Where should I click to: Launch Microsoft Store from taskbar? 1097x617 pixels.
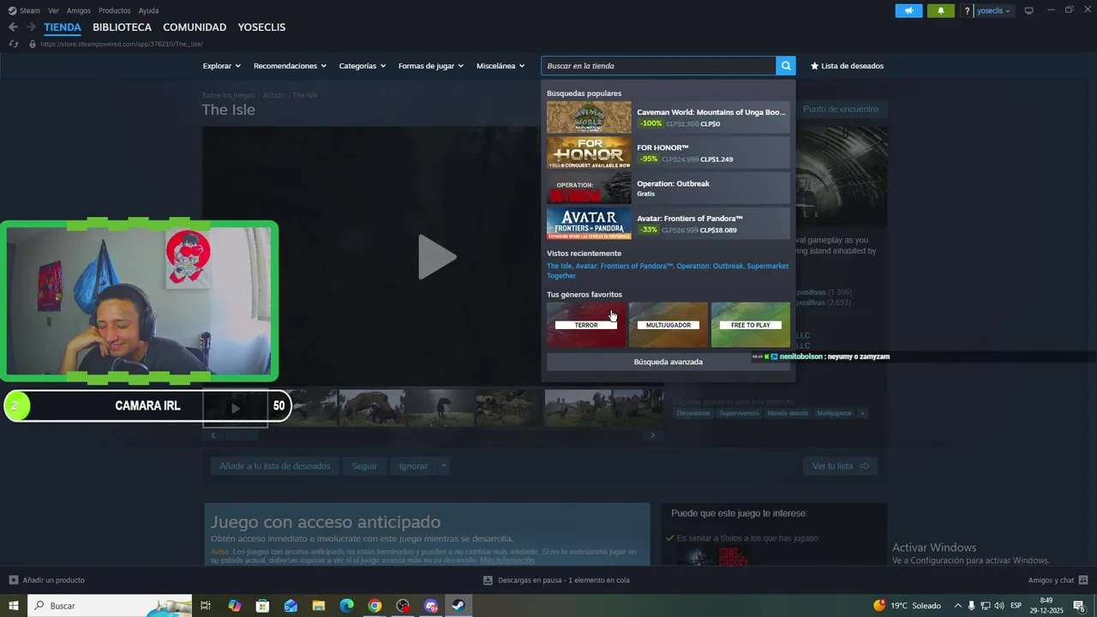coord(262,606)
